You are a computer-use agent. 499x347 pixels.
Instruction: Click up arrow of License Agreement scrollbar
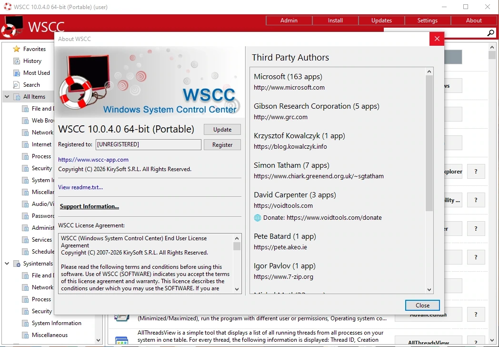click(237, 238)
